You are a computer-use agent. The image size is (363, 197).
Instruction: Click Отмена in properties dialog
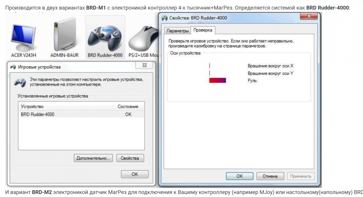pyautogui.click(x=270, y=176)
